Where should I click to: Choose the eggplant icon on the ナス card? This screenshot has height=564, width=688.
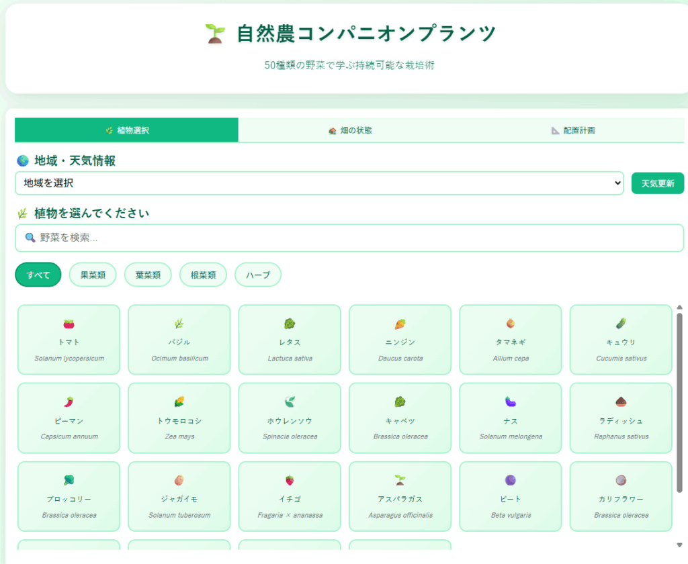tap(511, 402)
